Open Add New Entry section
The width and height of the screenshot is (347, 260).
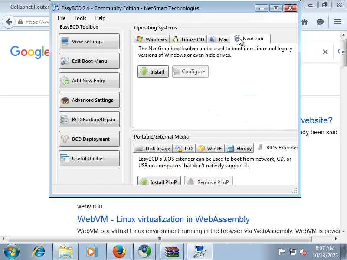pyautogui.click(x=89, y=81)
